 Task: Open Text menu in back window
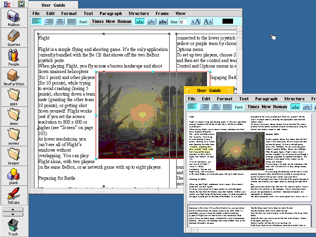coord(88,13)
